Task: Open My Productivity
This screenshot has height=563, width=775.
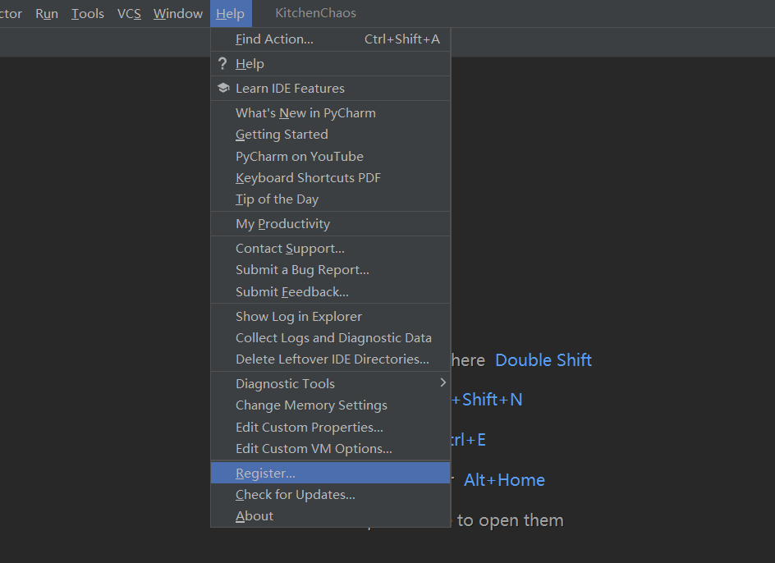Action: click(331, 224)
